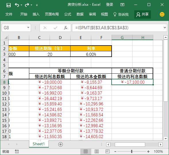Open ribbon display options icon
169x155 pixels.
tap(122, 5)
